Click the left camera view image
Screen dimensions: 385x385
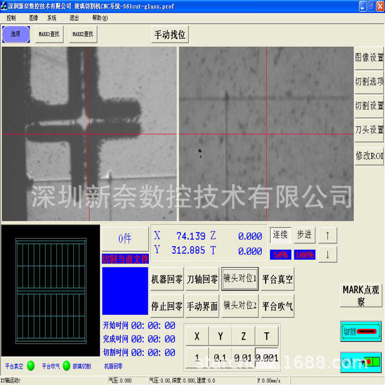pos(89,134)
